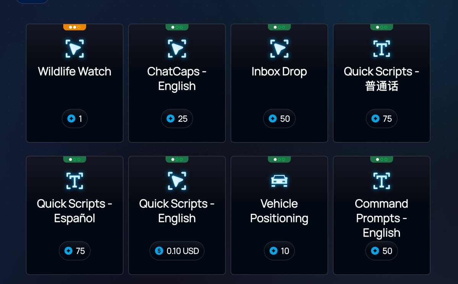Screen dimensions: 458x284
Task: Open the Command Prompts - English title
Action: tap(382, 218)
